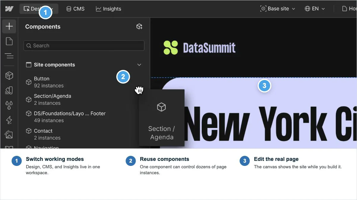The height and width of the screenshot is (200, 357).
Task: Click the DataSummit logo on canvas
Action: click(x=199, y=48)
